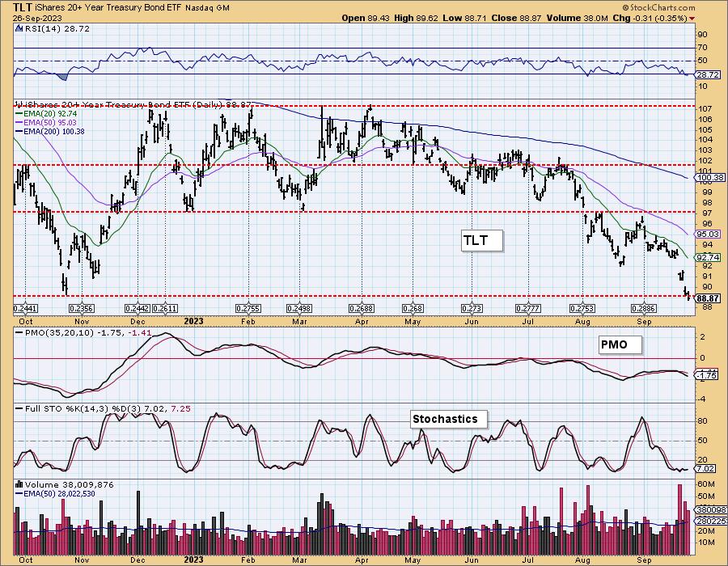Click the yield label 0.2356
The width and height of the screenshot is (728, 566).
pyautogui.click(x=81, y=309)
